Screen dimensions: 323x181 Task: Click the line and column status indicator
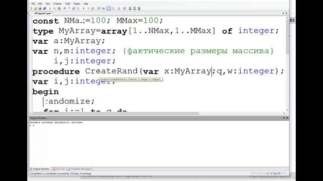(x=273, y=173)
